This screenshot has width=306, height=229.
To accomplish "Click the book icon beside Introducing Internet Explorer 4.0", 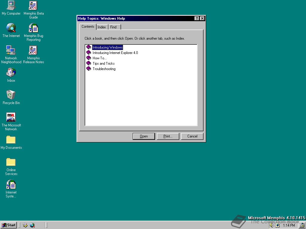I will (89, 52).
